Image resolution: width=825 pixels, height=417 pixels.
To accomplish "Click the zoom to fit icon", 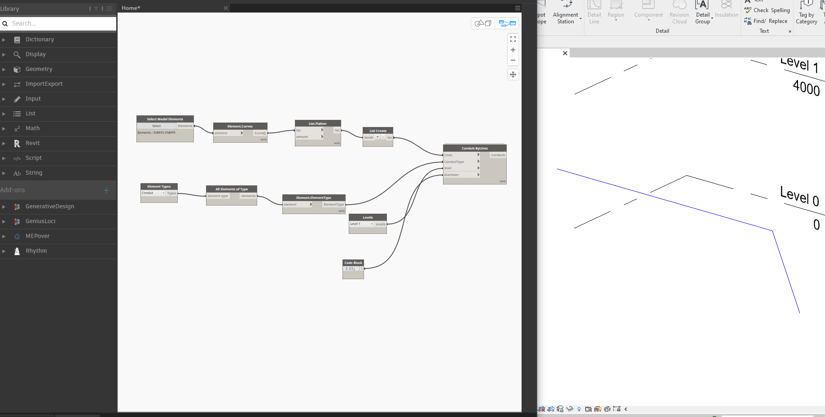I will point(513,40).
